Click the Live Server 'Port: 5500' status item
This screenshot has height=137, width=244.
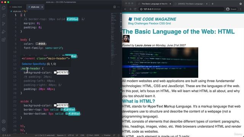pos(93,135)
